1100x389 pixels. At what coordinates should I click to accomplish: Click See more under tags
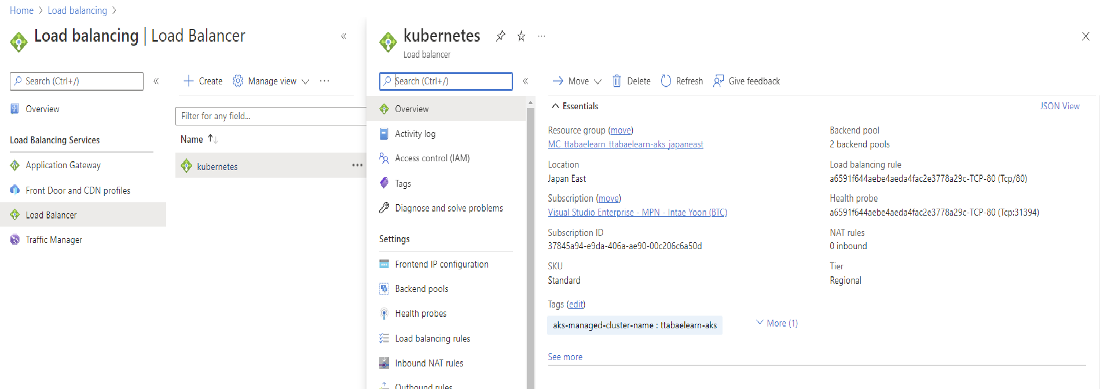click(565, 357)
